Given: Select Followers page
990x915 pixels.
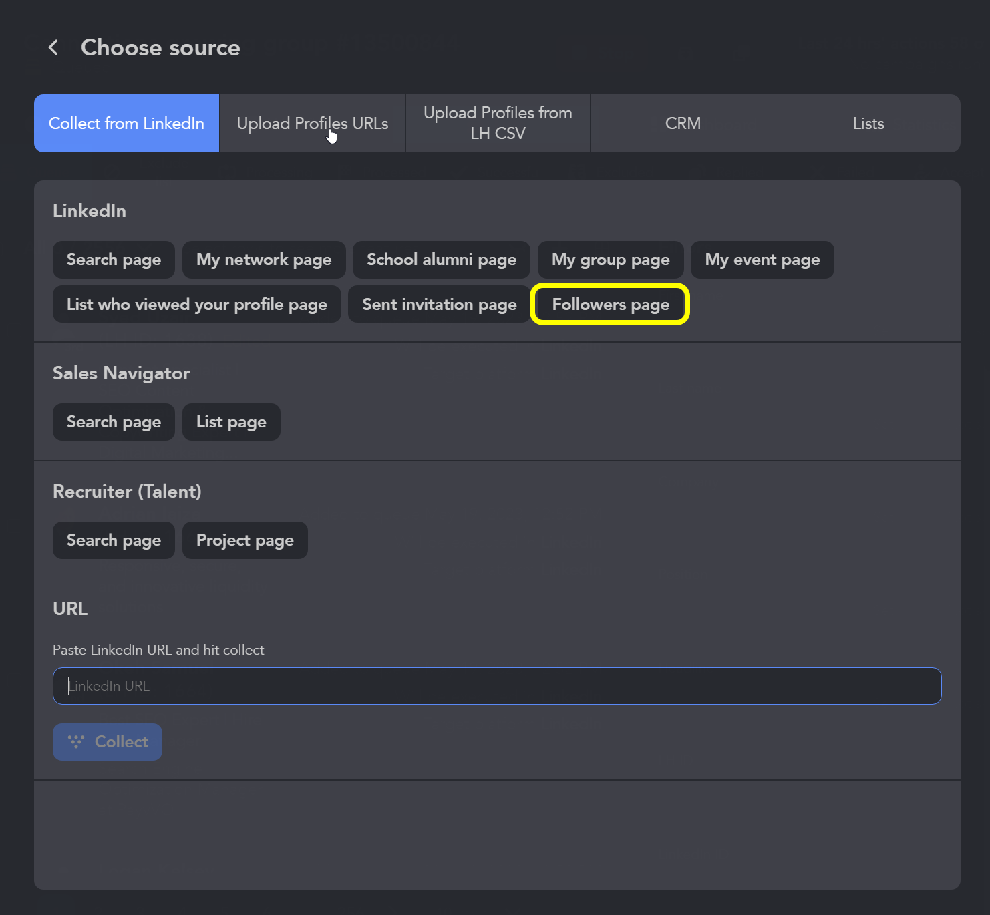Looking at the screenshot, I should 611,305.
